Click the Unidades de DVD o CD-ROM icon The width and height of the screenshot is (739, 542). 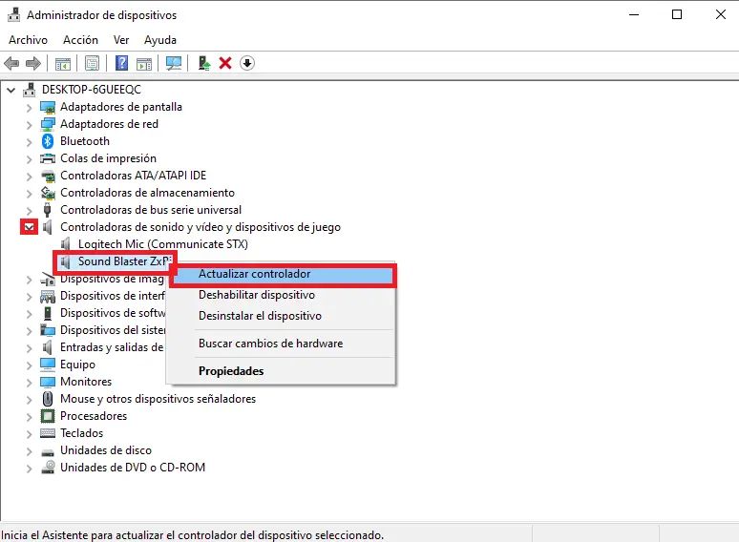pos(48,468)
